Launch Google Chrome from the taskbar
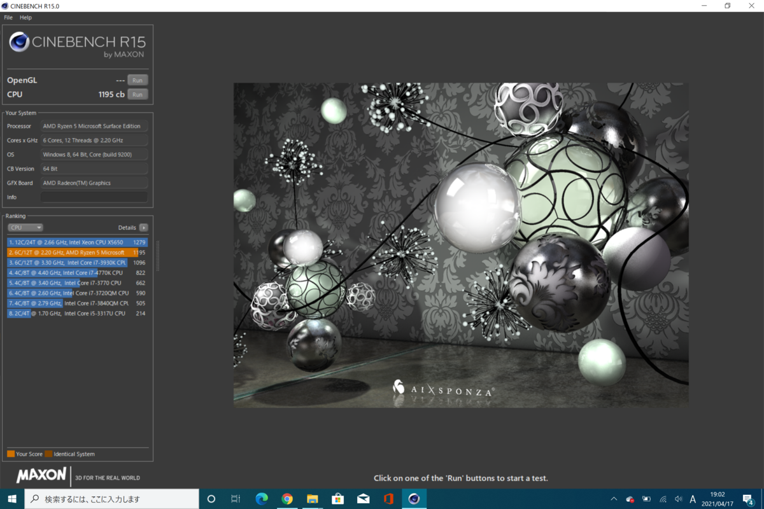 coord(287,499)
